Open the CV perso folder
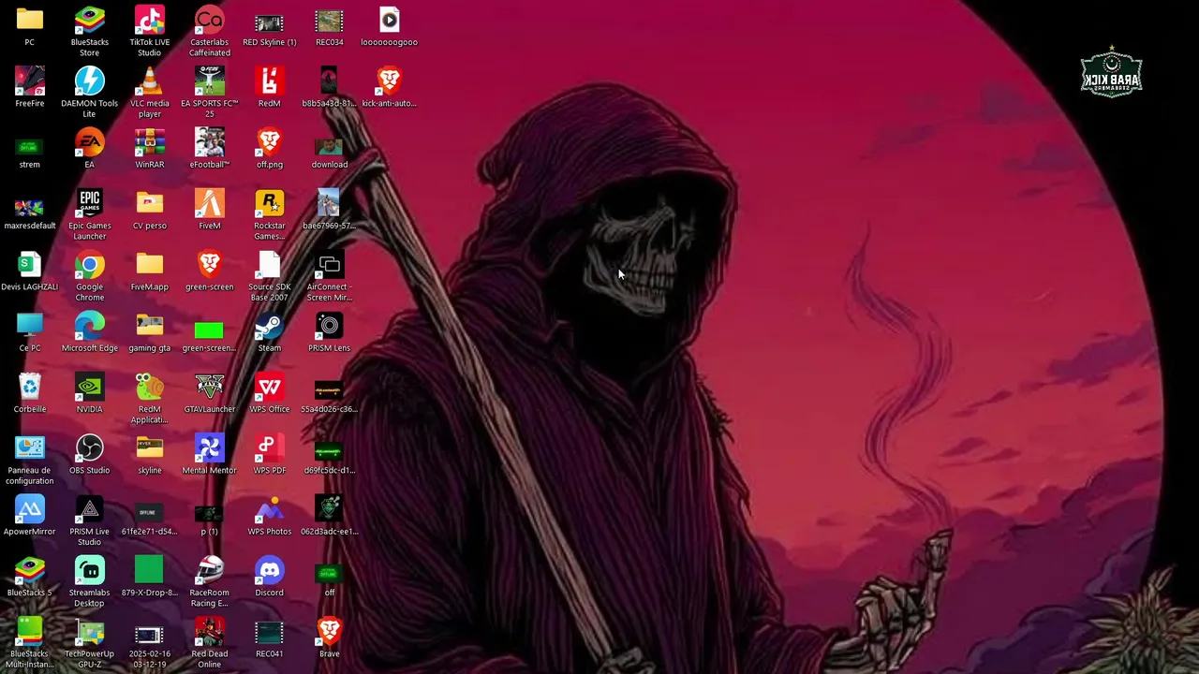Screen dimensions: 1199x674 tap(149, 204)
